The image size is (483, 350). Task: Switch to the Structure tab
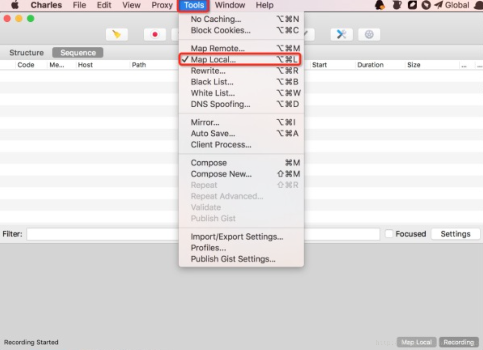point(27,53)
